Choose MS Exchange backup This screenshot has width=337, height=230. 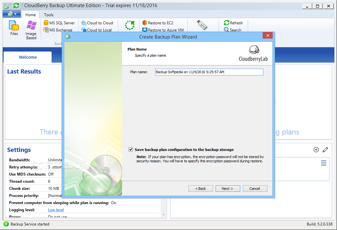pyautogui.click(x=58, y=30)
